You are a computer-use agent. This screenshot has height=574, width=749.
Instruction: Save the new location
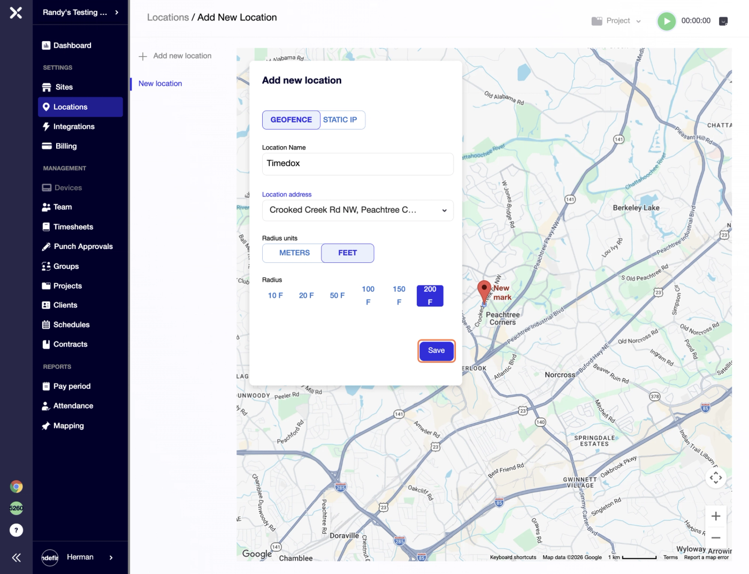(437, 351)
